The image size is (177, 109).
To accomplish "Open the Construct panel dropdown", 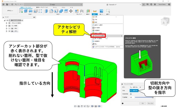I will [88, 14].
